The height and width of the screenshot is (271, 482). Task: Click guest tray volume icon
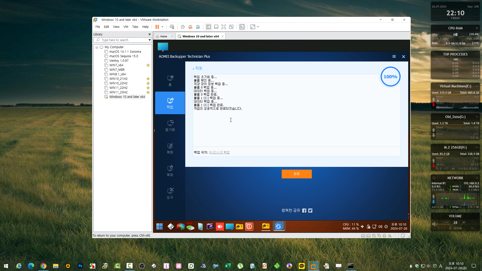[380, 227]
